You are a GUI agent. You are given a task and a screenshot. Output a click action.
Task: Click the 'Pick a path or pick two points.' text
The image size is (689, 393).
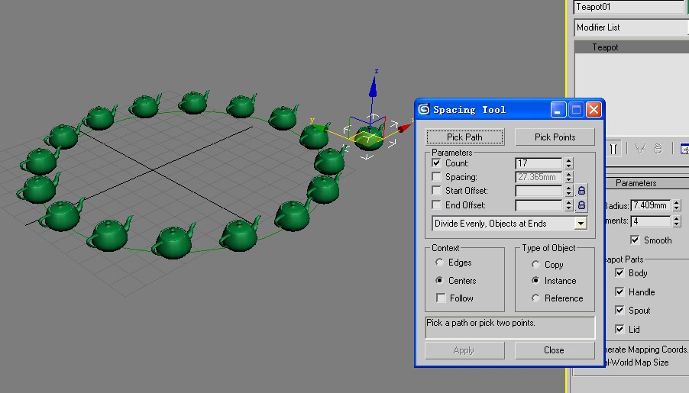(x=480, y=323)
